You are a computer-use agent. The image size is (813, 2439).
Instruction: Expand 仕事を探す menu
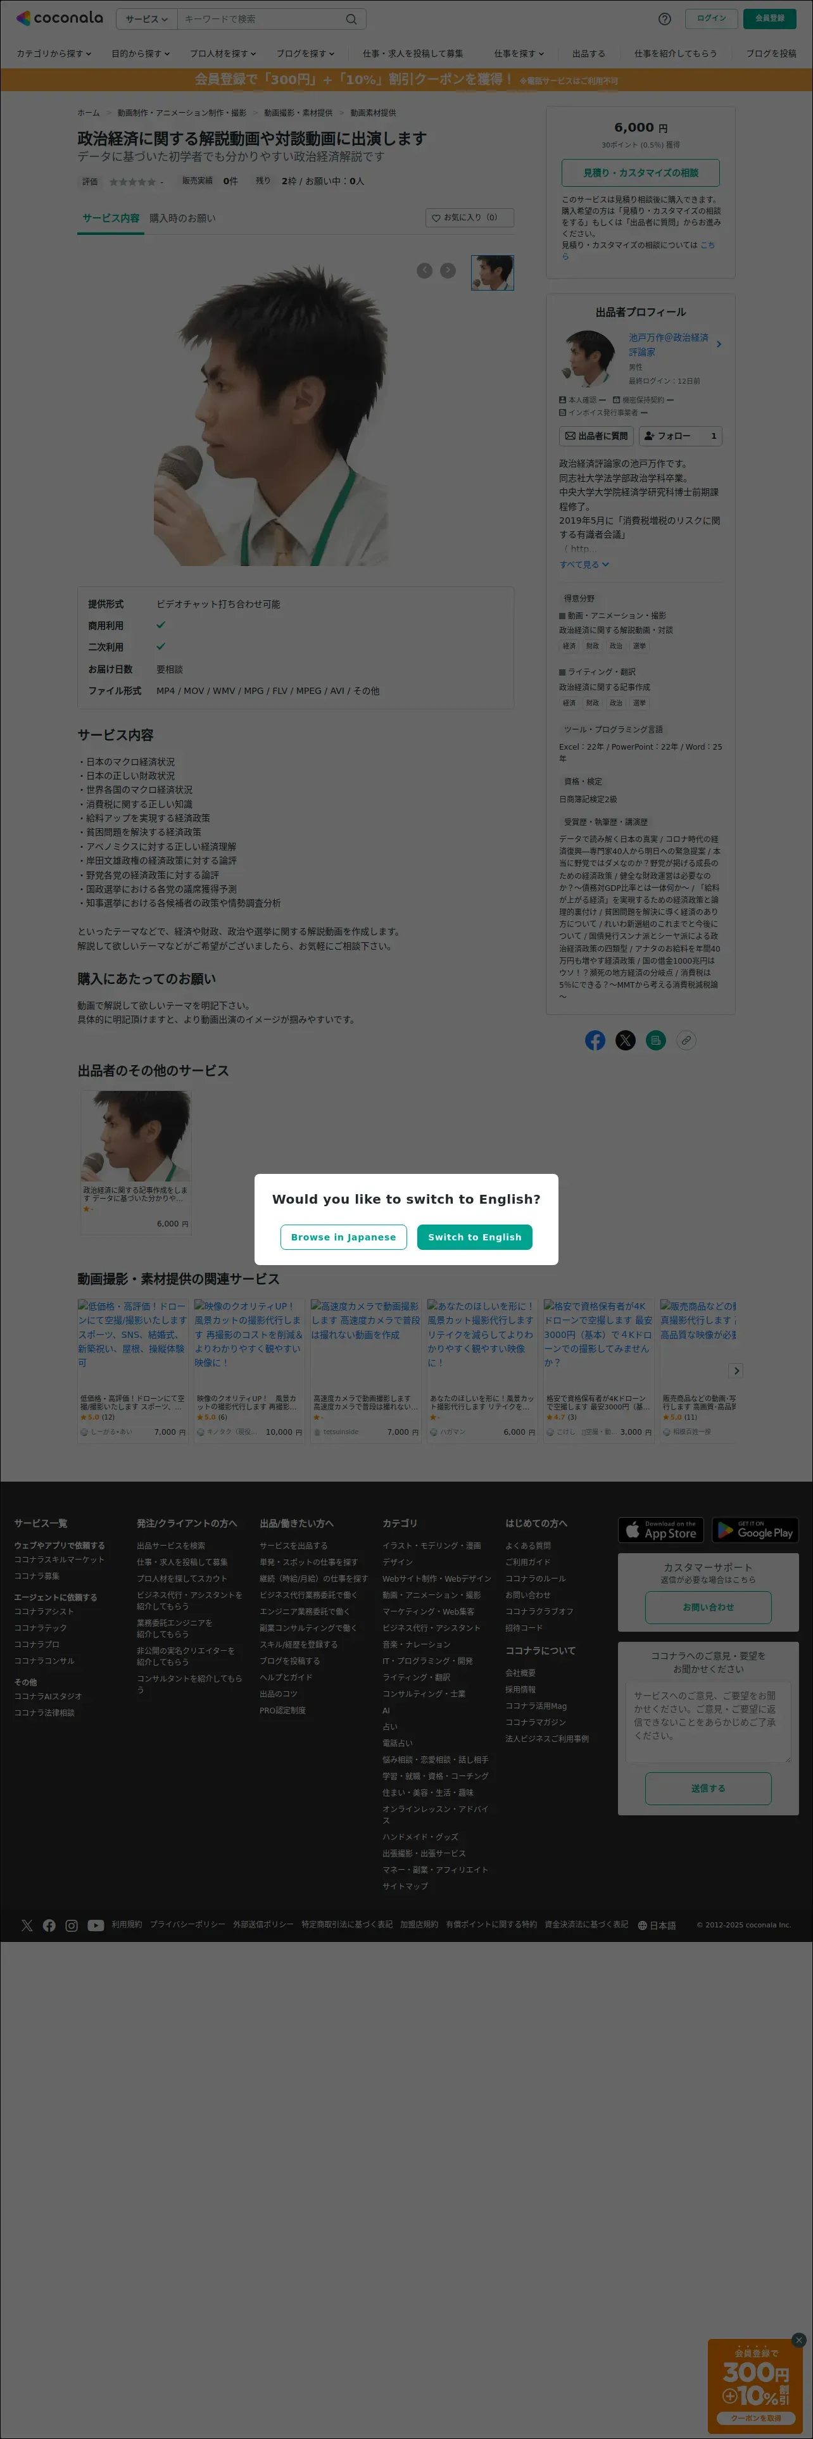pyautogui.click(x=520, y=54)
